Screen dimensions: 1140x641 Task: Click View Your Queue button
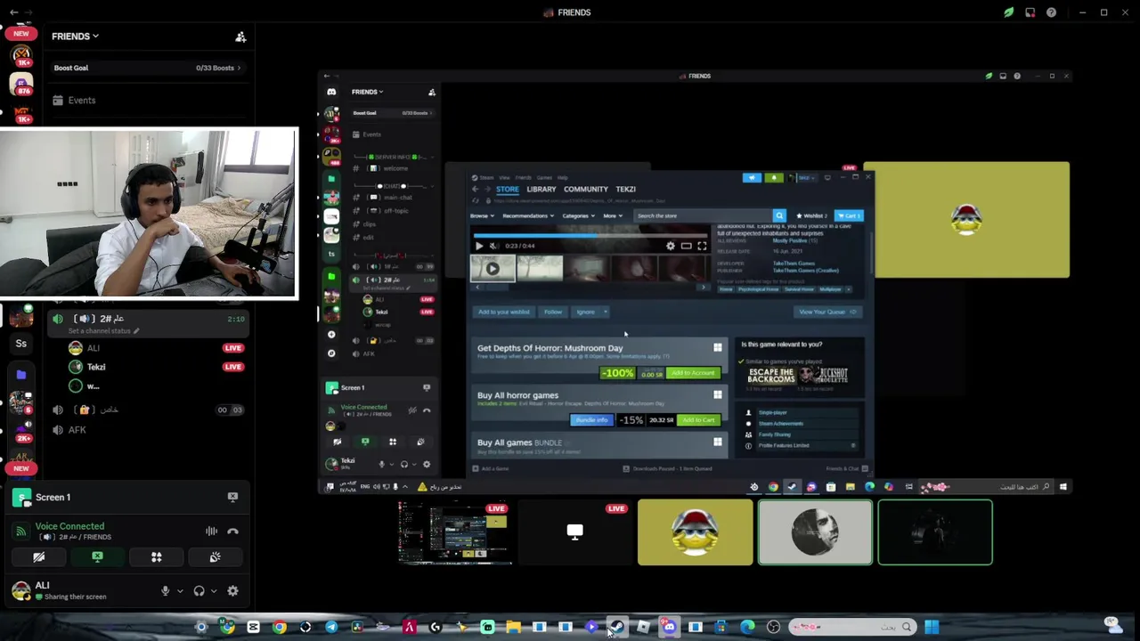(826, 312)
